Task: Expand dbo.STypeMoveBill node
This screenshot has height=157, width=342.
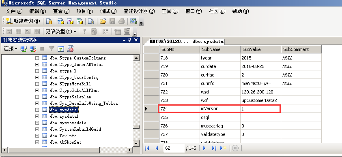Action: pos(37,84)
